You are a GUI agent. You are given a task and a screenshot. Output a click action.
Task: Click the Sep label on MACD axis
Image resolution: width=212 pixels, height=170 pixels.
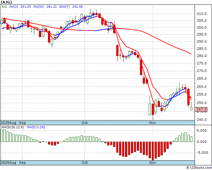click(x=22, y=163)
